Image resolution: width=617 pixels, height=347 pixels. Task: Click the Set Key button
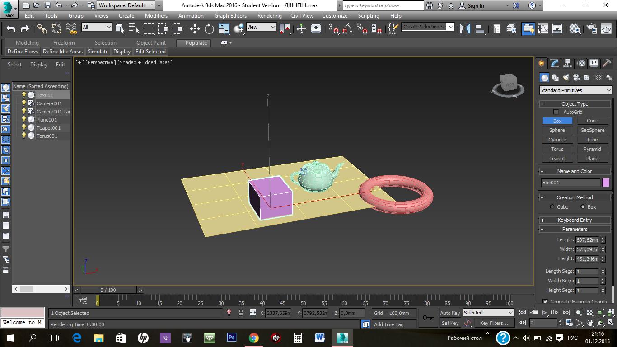point(450,323)
